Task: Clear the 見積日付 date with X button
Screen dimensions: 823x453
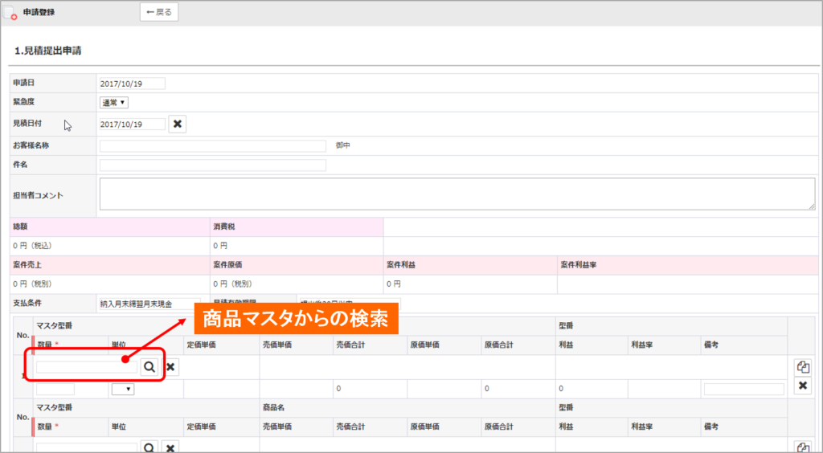Action: (178, 124)
